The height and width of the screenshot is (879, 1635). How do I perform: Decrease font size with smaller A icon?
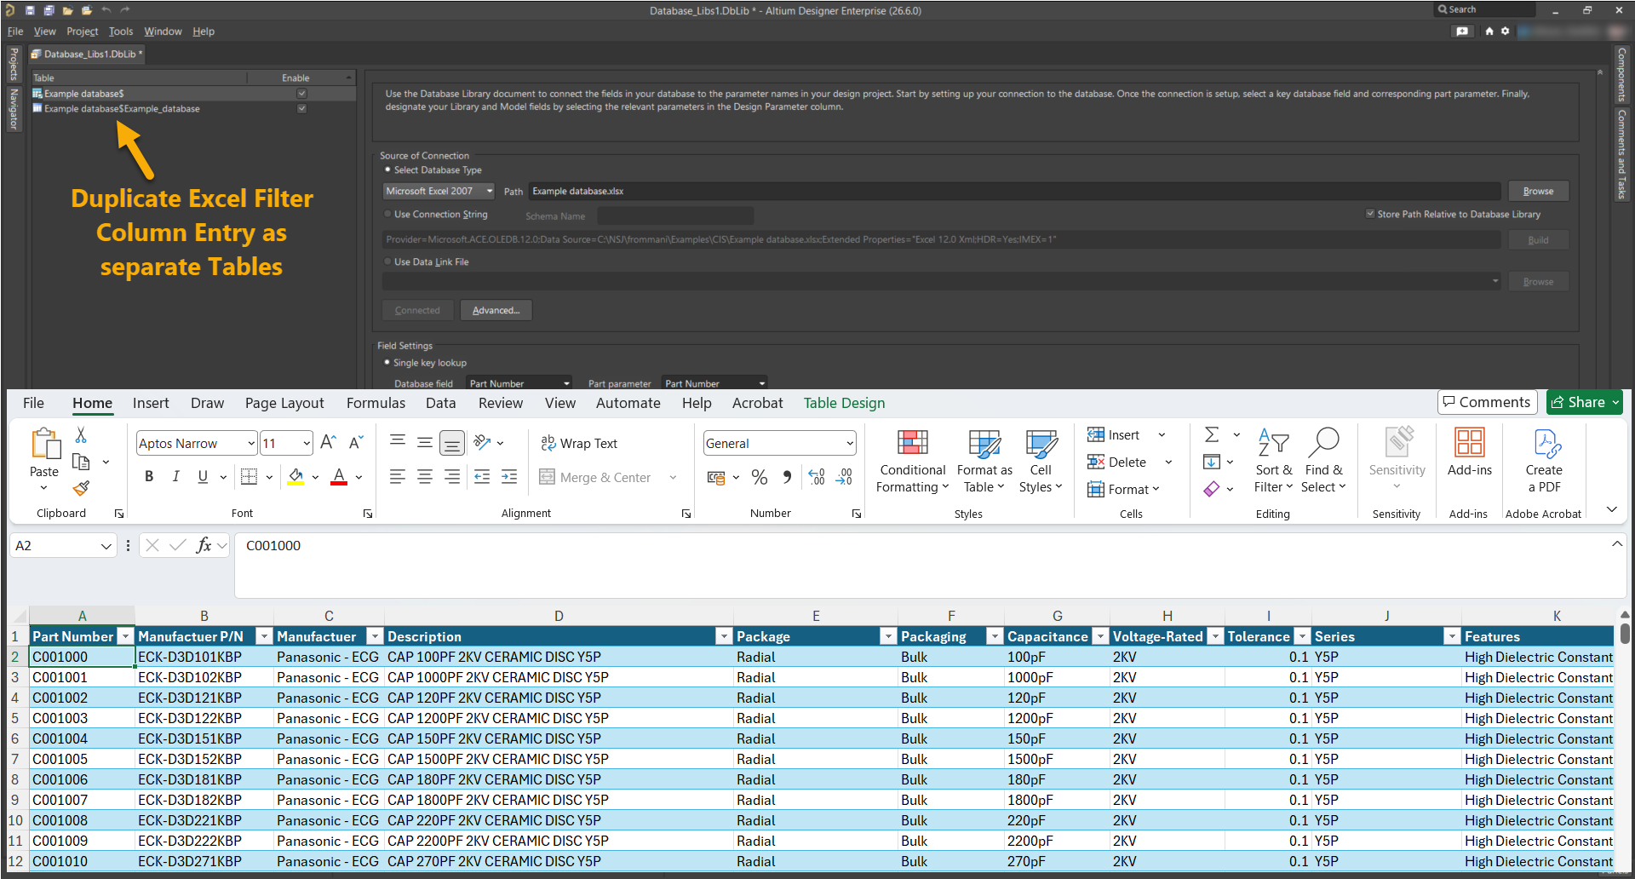coord(356,442)
